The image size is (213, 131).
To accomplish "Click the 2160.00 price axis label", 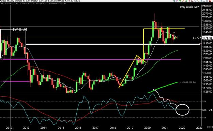I will click(x=207, y=6).
